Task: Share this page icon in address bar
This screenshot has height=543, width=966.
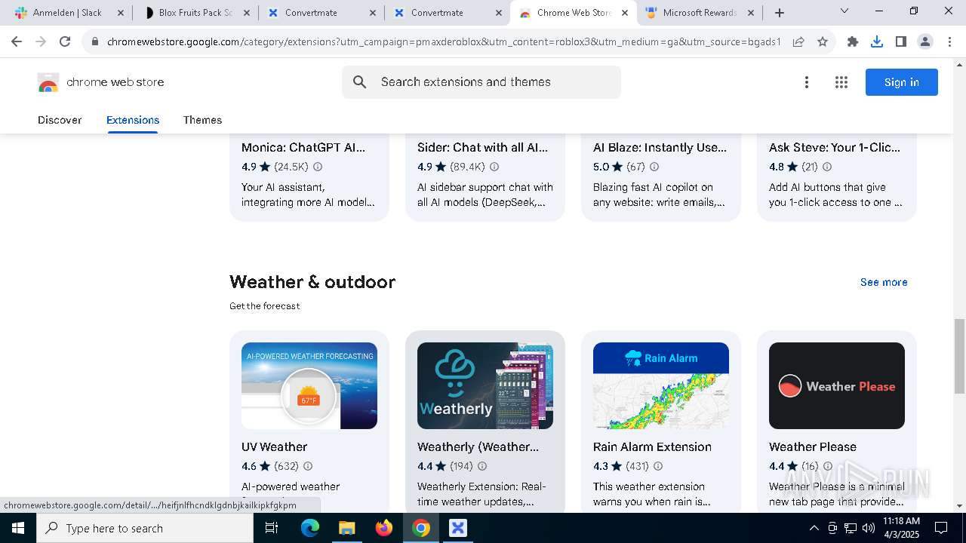Action: pyautogui.click(x=798, y=41)
